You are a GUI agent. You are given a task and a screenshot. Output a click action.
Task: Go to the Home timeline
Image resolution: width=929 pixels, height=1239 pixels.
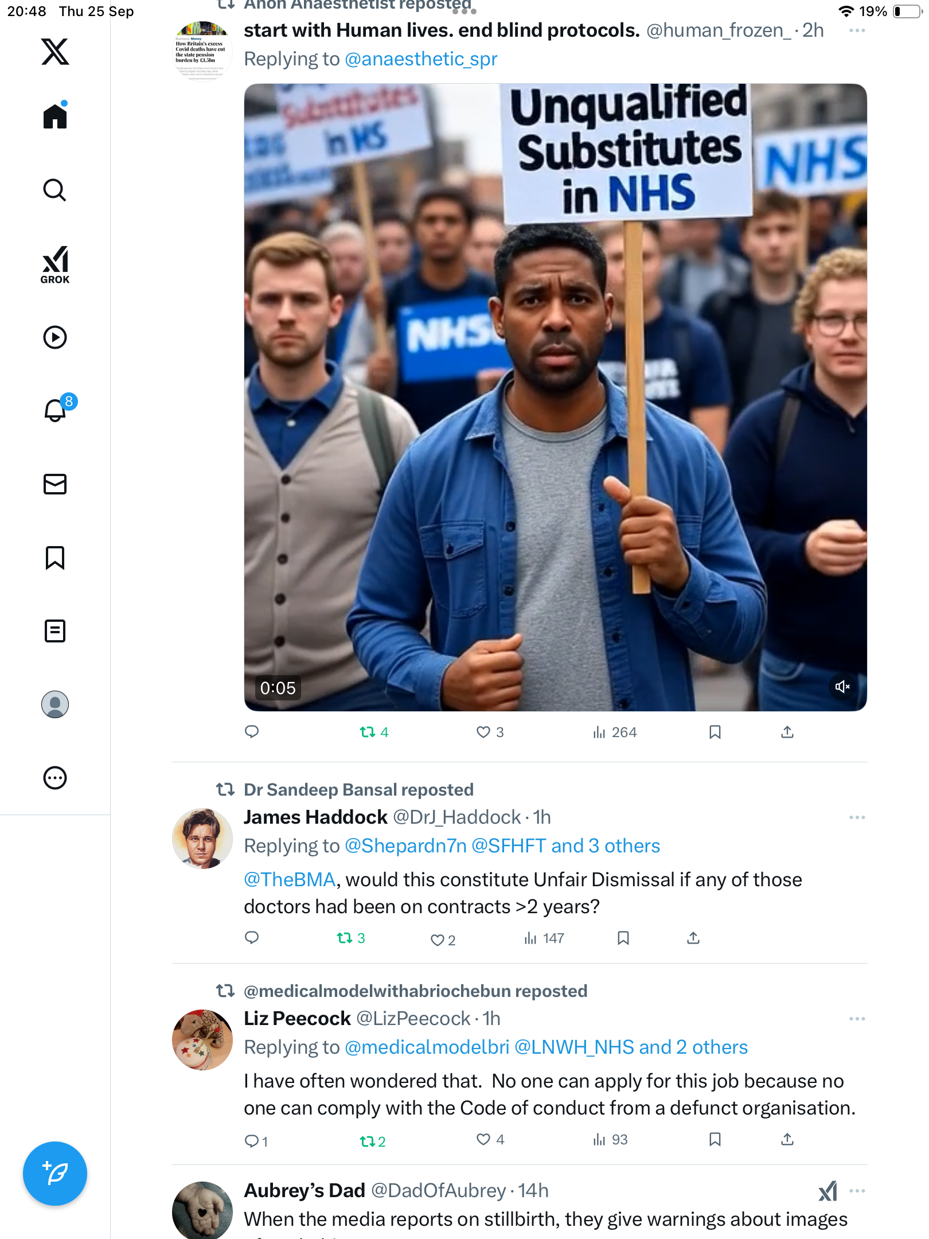55,116
